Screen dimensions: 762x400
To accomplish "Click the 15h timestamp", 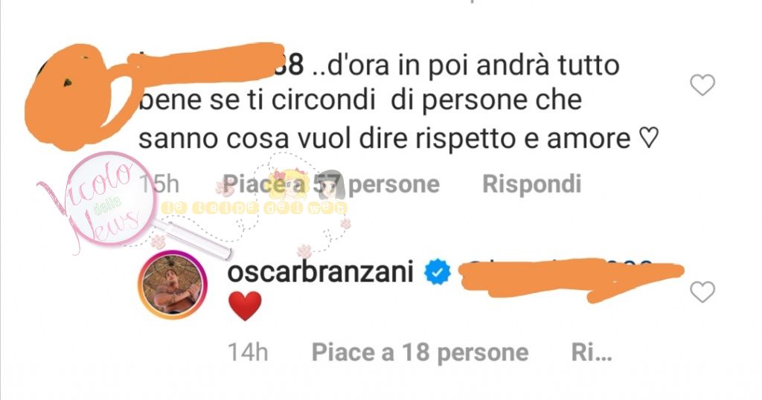I will [x=159, y=184].
